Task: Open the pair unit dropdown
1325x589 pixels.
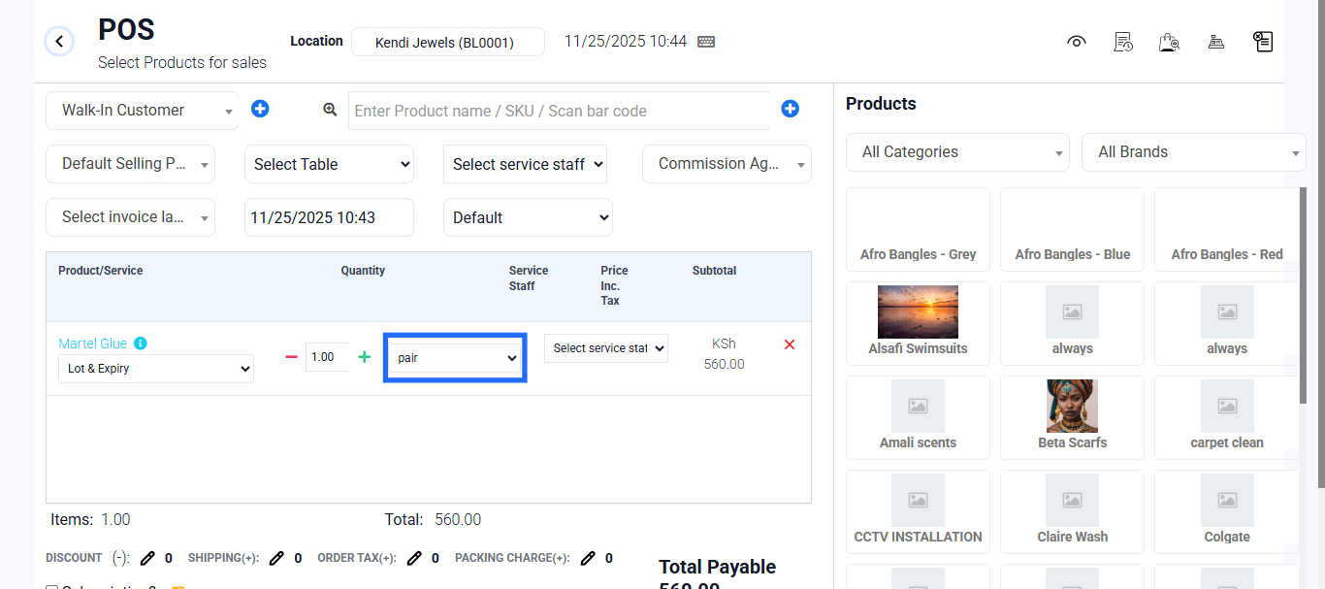Action: pyautogui.click(x=456, y=358)
